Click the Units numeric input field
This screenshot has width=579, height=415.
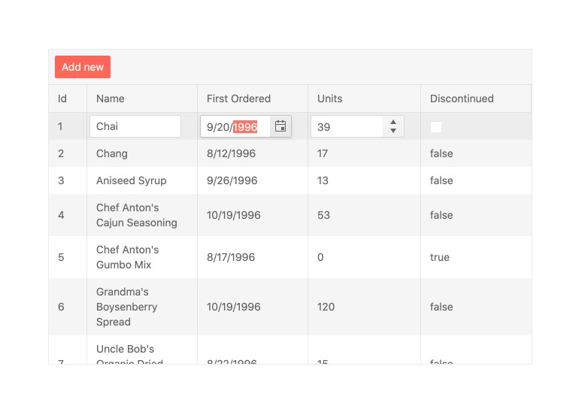coord(347,127)
